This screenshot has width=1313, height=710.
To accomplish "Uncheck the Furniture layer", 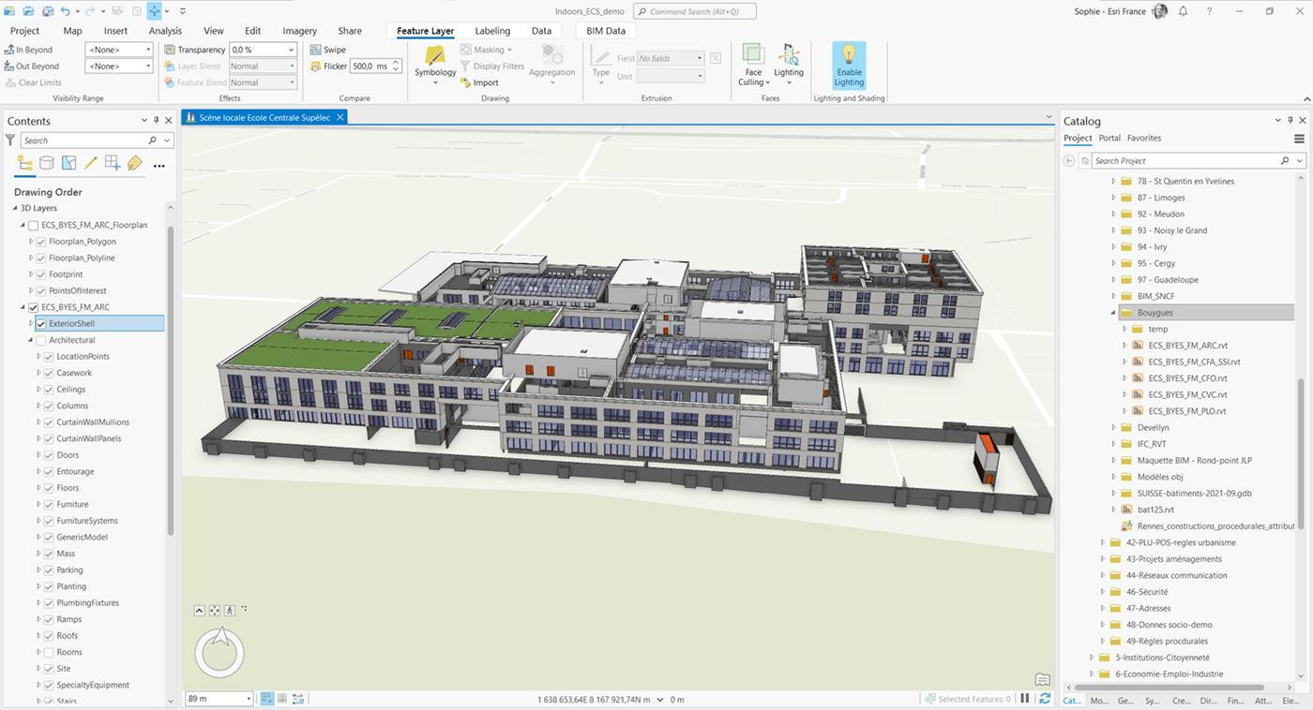I will point(49,505).
